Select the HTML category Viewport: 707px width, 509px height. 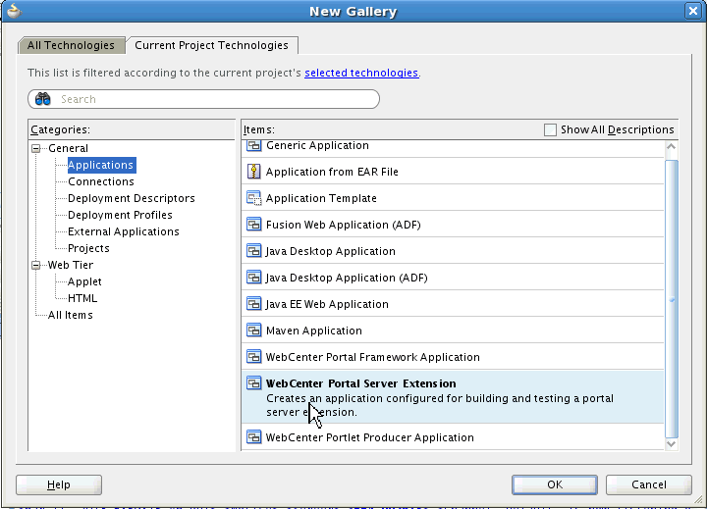82,298
